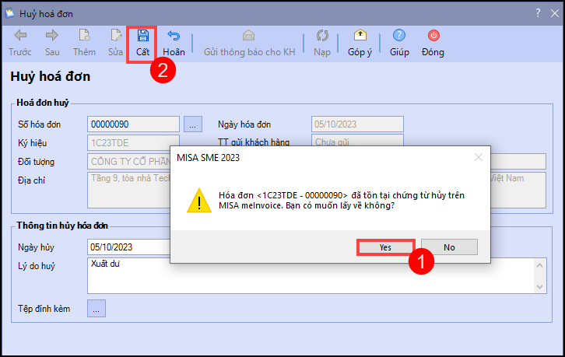The image size is (565, 357).
Task: Close the MISA SME 2023 dialog
Action: 477,158
